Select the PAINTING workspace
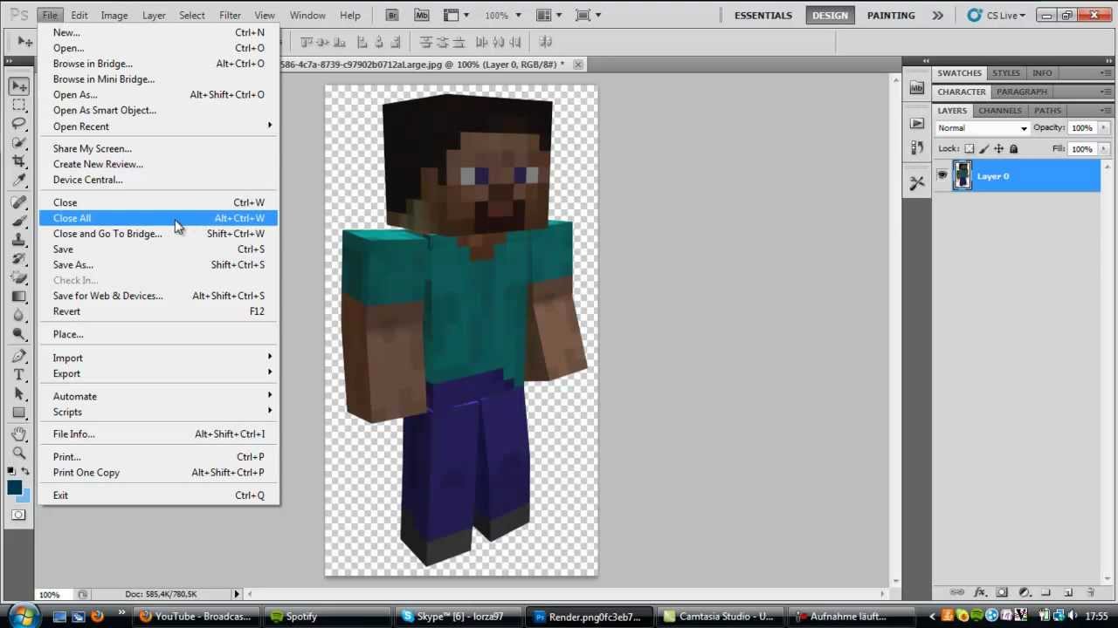The height and width of the screenshot is (628, 1118). click(x=891, y=15)
